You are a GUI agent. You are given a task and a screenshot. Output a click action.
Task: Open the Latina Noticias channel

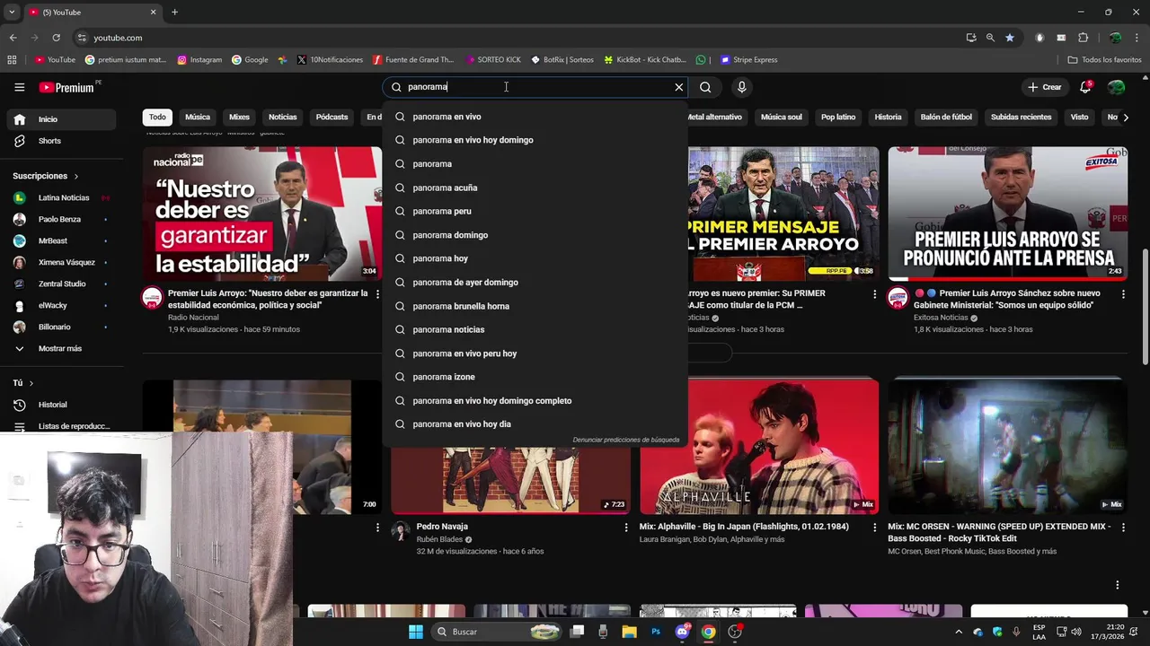tap(61, 197)
